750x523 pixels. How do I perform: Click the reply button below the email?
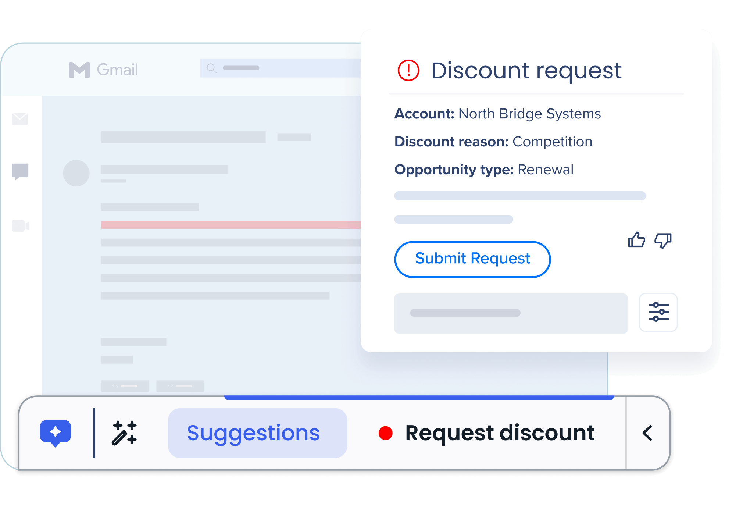pos(125,386)
